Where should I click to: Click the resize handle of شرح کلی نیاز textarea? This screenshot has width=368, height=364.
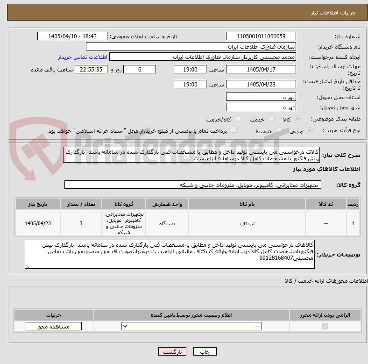pyautogui.click(x=65, y=160)
